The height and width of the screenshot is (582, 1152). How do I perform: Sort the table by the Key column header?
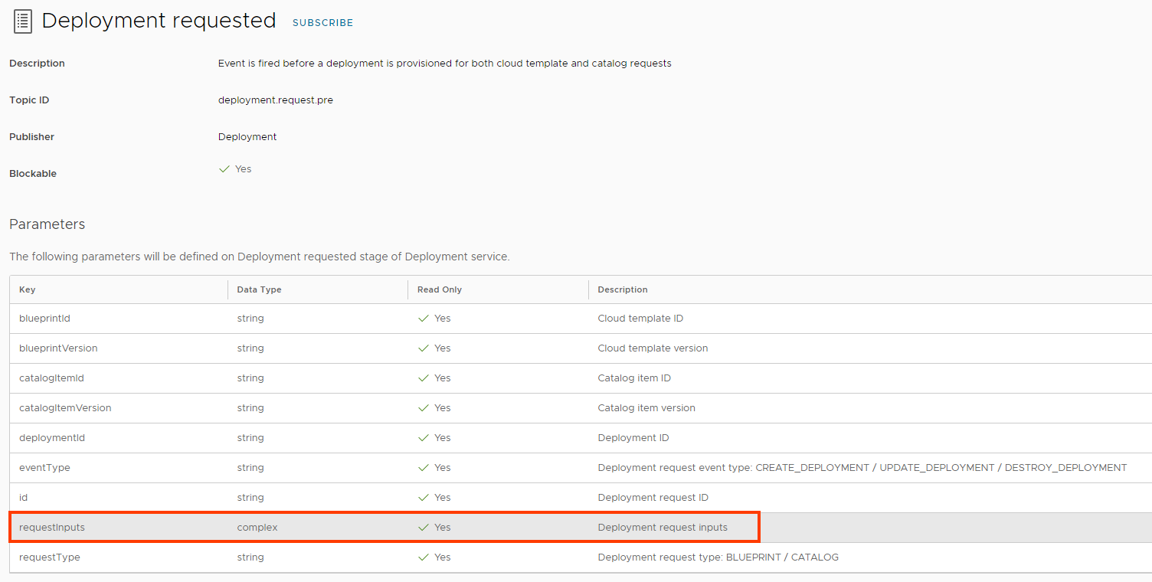pos(27,289)
